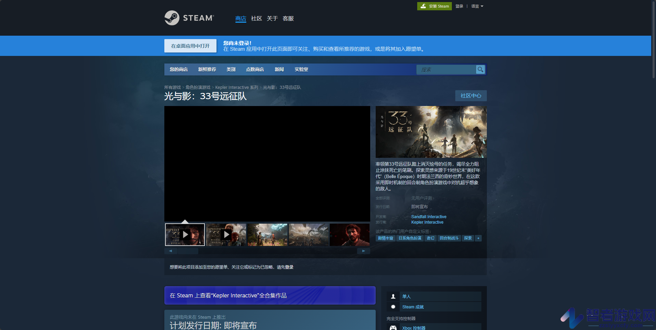The width and height of the screenshot is (656, 330).
Task: Click the 安装 Steam install button
Action: pyautogui.click(x=434, y=6)
